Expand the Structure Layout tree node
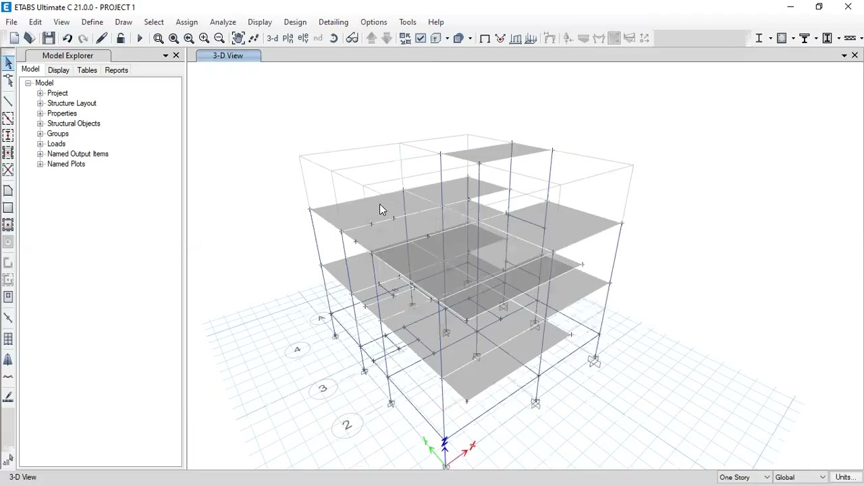 [40, 103]
